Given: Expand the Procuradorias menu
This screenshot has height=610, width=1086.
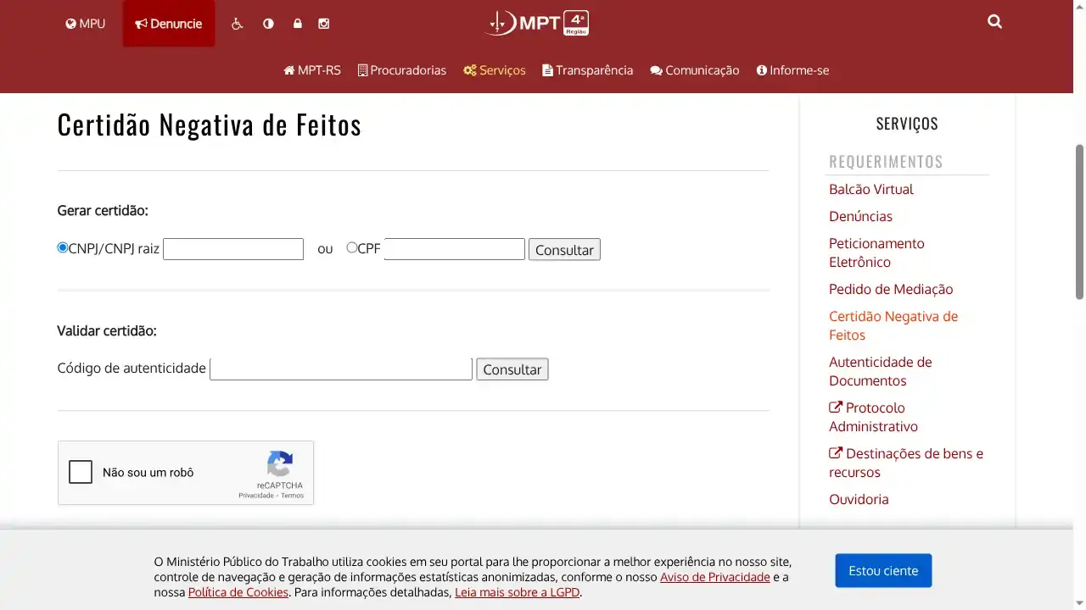Looking at the screenshot, I should pos(401,70).
